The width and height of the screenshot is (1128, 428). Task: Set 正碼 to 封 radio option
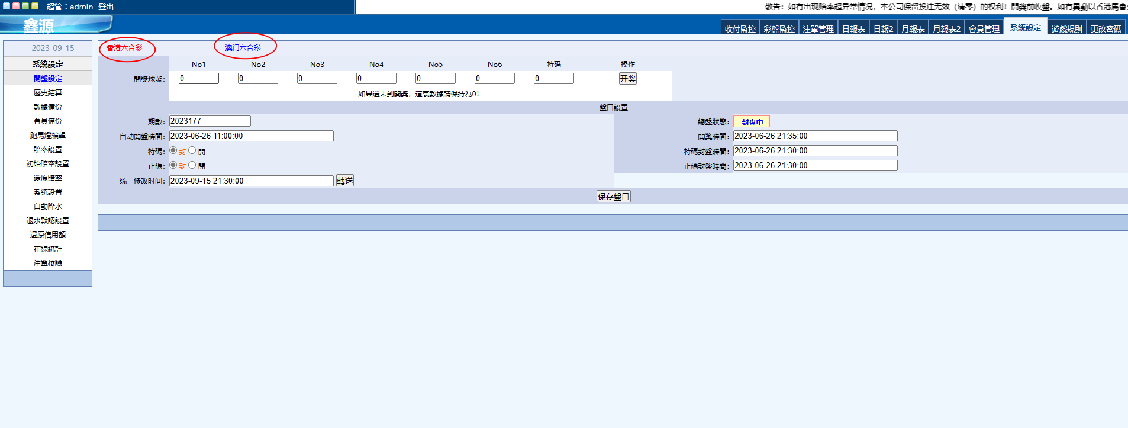[173, 165]
